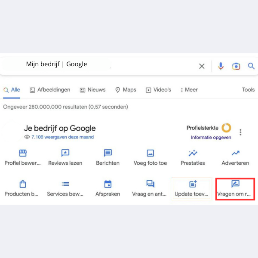This screenshot has width=258, height=258.
Task: Open Profiel bewerken storefront icon
Action: [x=23, y=153]
